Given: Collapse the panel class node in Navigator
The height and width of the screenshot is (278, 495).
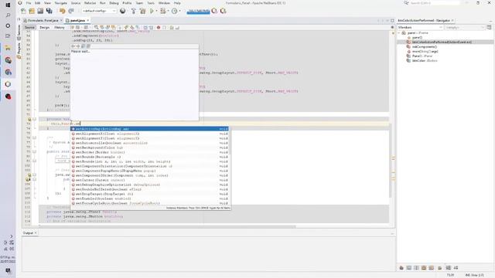Looking at the screenshot, I should point(399,32).
